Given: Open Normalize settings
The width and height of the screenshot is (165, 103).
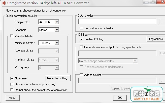Looking at the screenshot, I should tap(58, 78).
